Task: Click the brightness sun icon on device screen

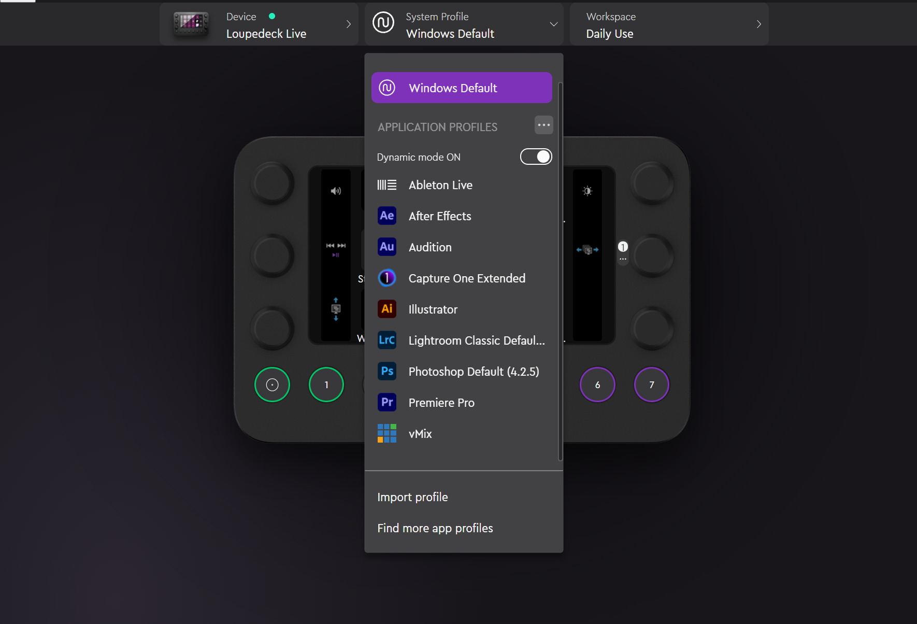Action: tap(588, 191)
